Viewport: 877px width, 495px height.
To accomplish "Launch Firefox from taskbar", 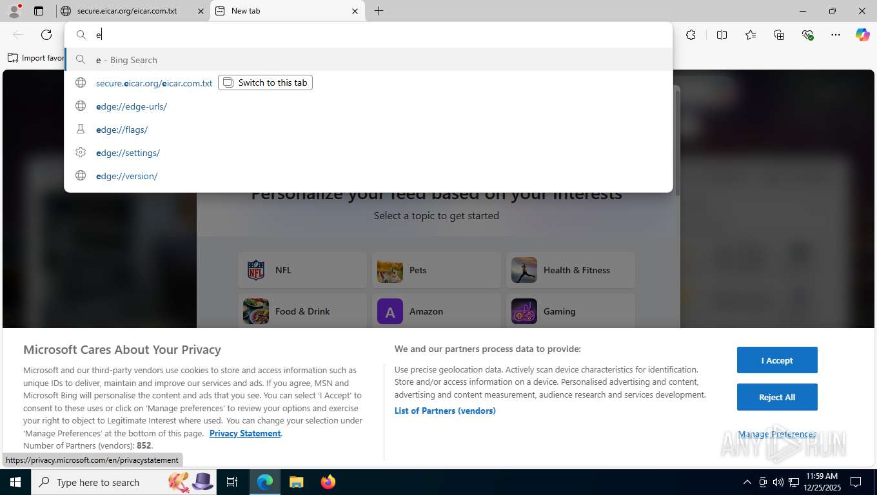I will click(x=328, y=482).
